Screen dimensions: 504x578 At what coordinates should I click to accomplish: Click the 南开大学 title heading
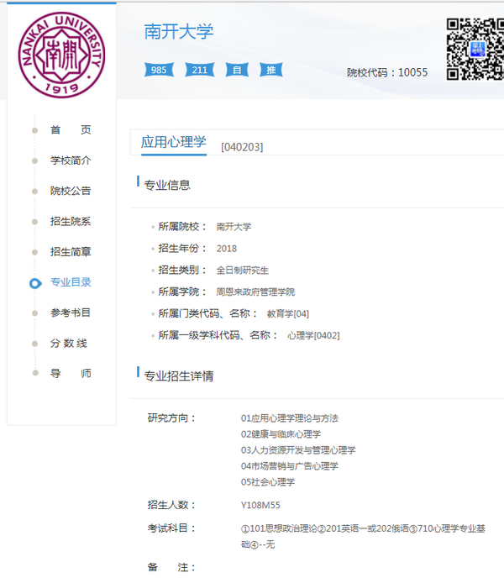pyautogui.click(x=179, y=31)
